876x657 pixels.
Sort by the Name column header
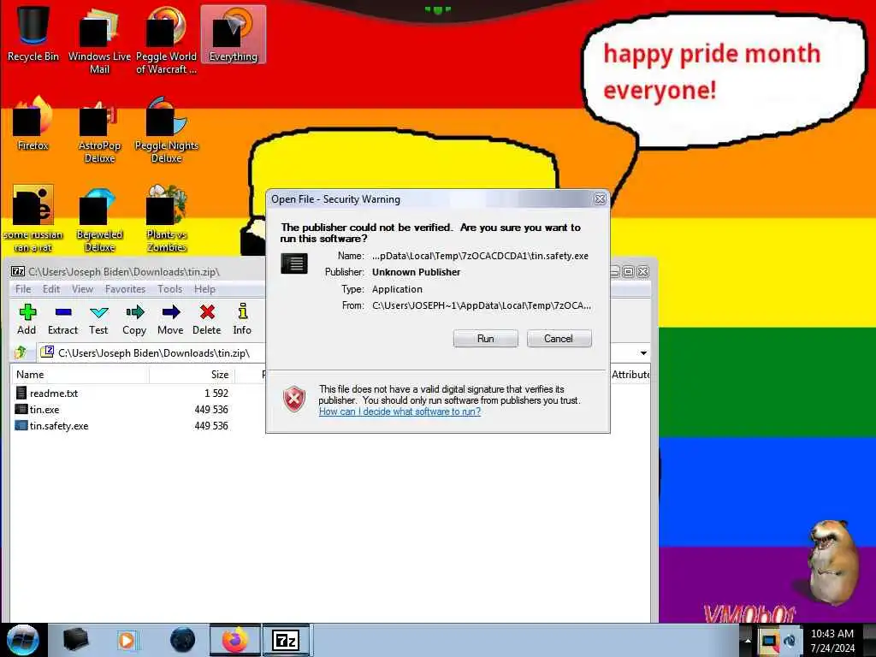(x=80, y=375)
